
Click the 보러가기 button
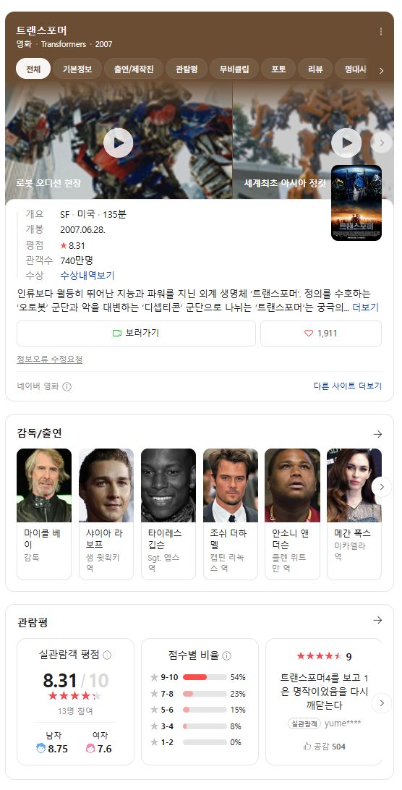point(136,333)
